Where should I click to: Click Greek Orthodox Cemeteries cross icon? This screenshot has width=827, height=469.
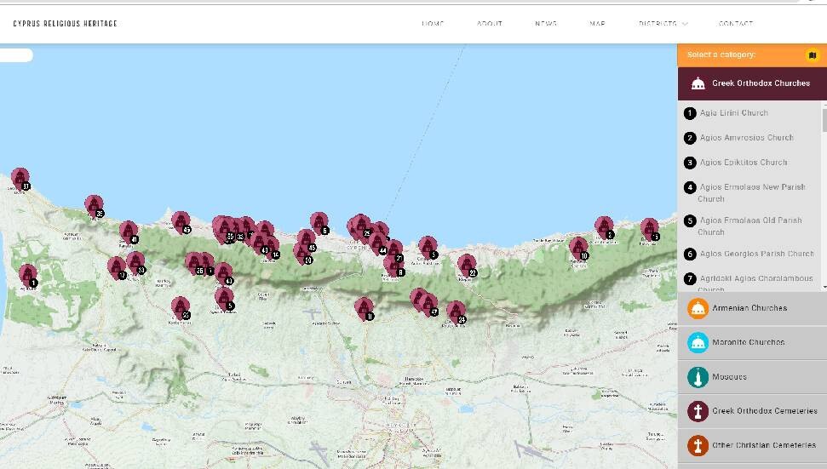[x=698, y=411]
